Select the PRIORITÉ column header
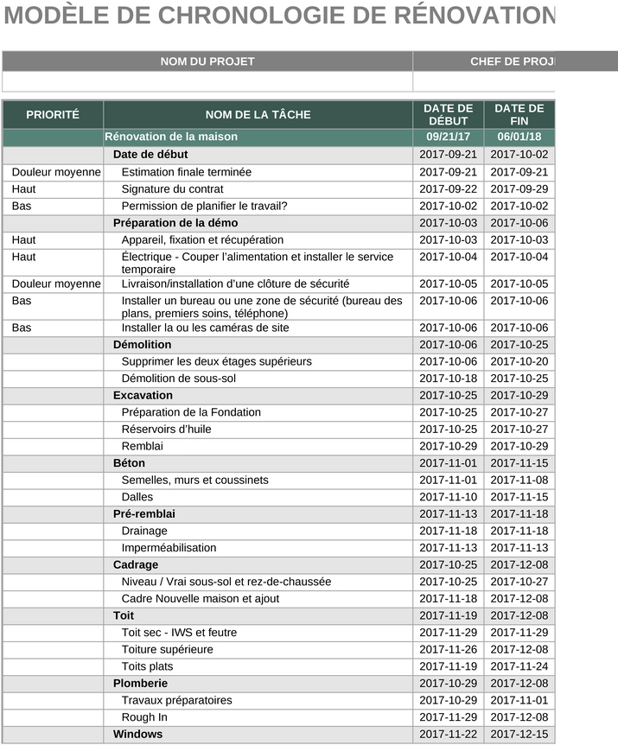This screenshot has height=745, width=618. point(53,114)
